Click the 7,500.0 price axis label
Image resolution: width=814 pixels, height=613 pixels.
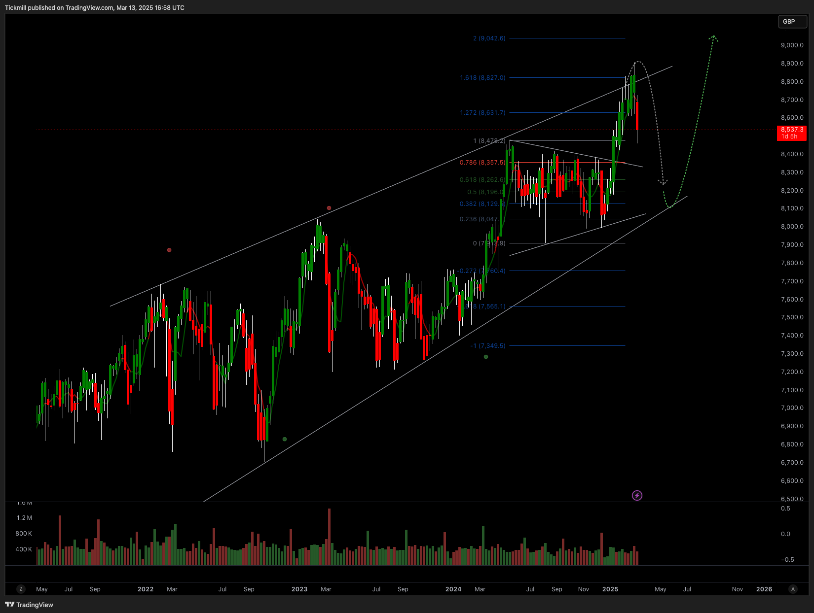click(x=792, y=317)
